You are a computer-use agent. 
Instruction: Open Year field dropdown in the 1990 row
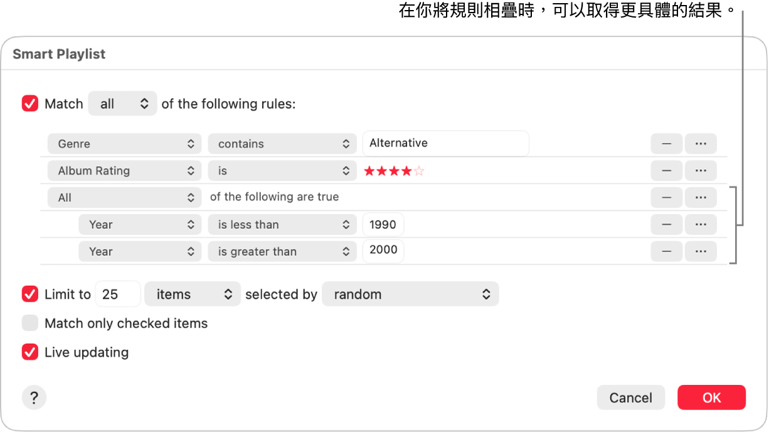coord(140,224)
